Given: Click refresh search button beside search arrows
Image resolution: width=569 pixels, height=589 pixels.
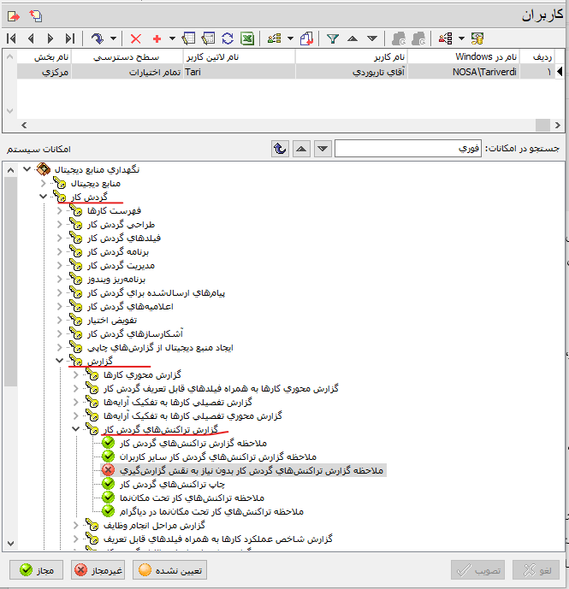Looking at the screenshot, I should [x=279, y=149].
